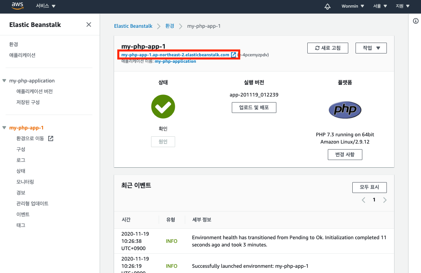The image size is (421, 273).
Task: Collapse the my-php-app-1 tree triangle
Action: click(4, 127)
